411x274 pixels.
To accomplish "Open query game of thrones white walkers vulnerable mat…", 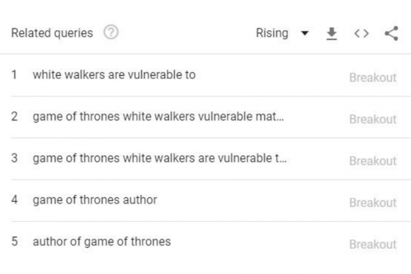I will pos(158,116).
